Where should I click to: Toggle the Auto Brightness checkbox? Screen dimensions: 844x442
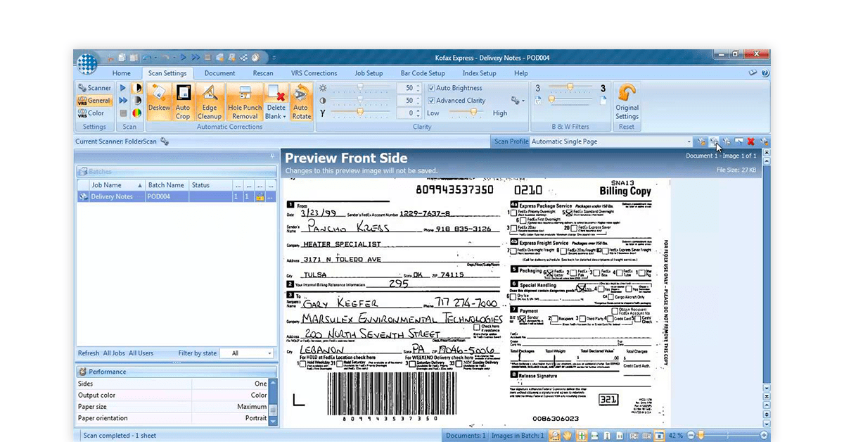[x=431, y=88]
